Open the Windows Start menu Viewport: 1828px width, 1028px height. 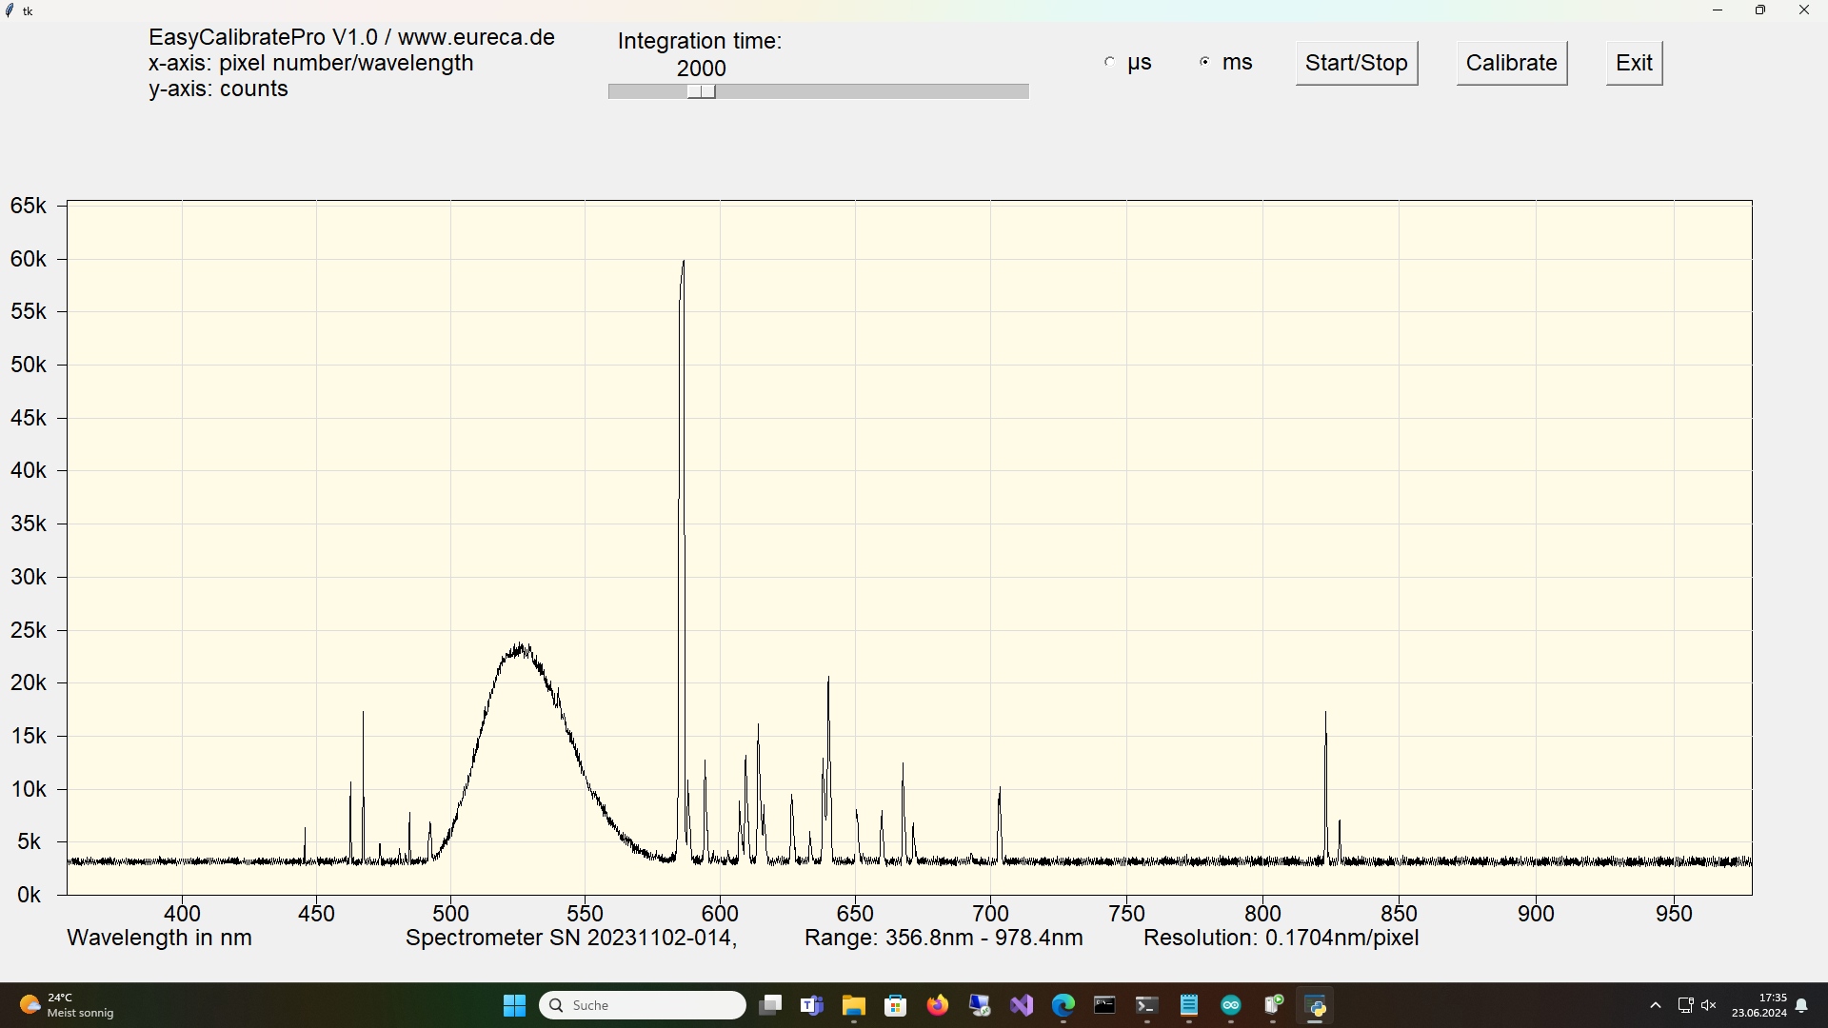(514, 1005)
